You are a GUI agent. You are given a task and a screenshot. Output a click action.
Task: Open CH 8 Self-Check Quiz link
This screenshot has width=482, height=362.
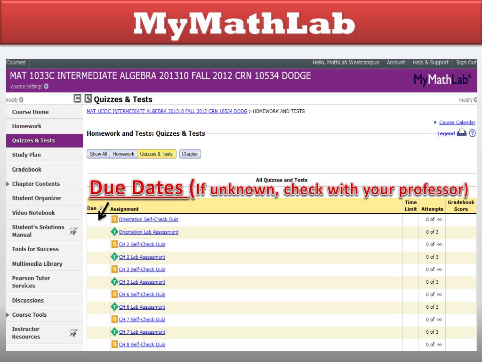[x=142, y=345]
